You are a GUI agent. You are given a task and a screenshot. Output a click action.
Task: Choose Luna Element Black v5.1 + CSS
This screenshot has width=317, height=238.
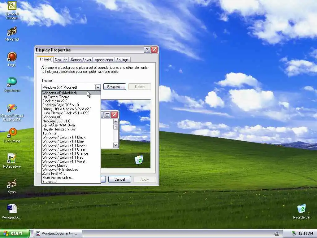coord(71,113)
